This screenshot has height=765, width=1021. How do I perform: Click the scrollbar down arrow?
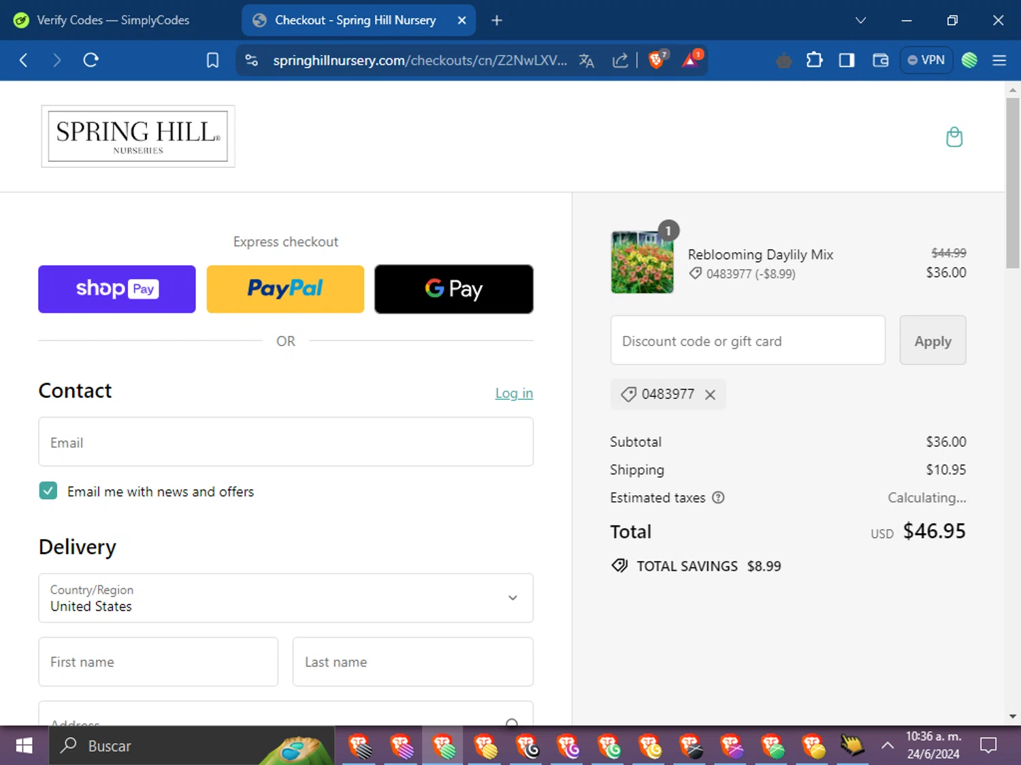(x=1013, y=717)
